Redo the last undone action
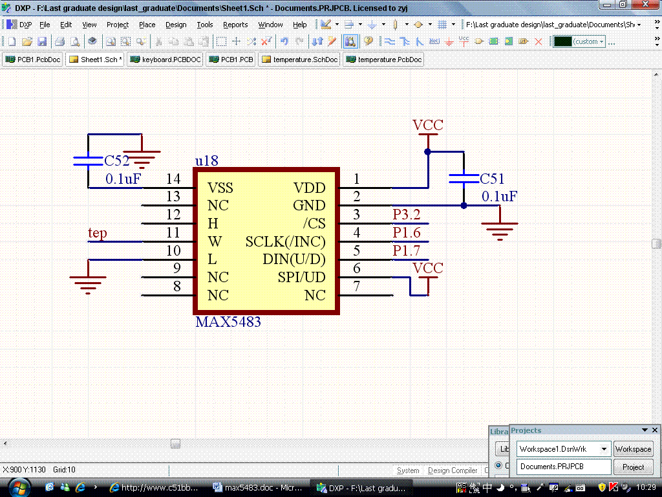662x497 pixels. [299, 41]
